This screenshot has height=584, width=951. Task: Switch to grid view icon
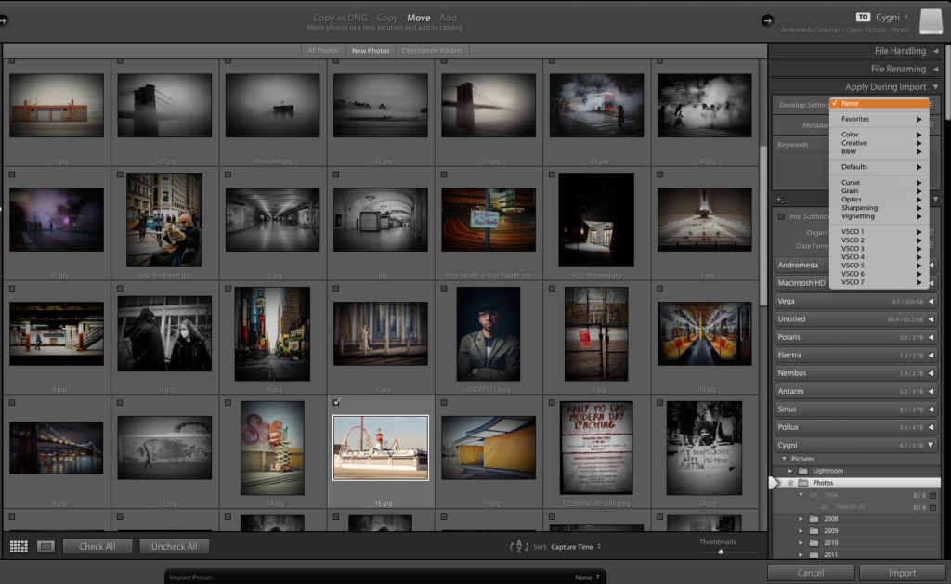(x=19, y=547)
